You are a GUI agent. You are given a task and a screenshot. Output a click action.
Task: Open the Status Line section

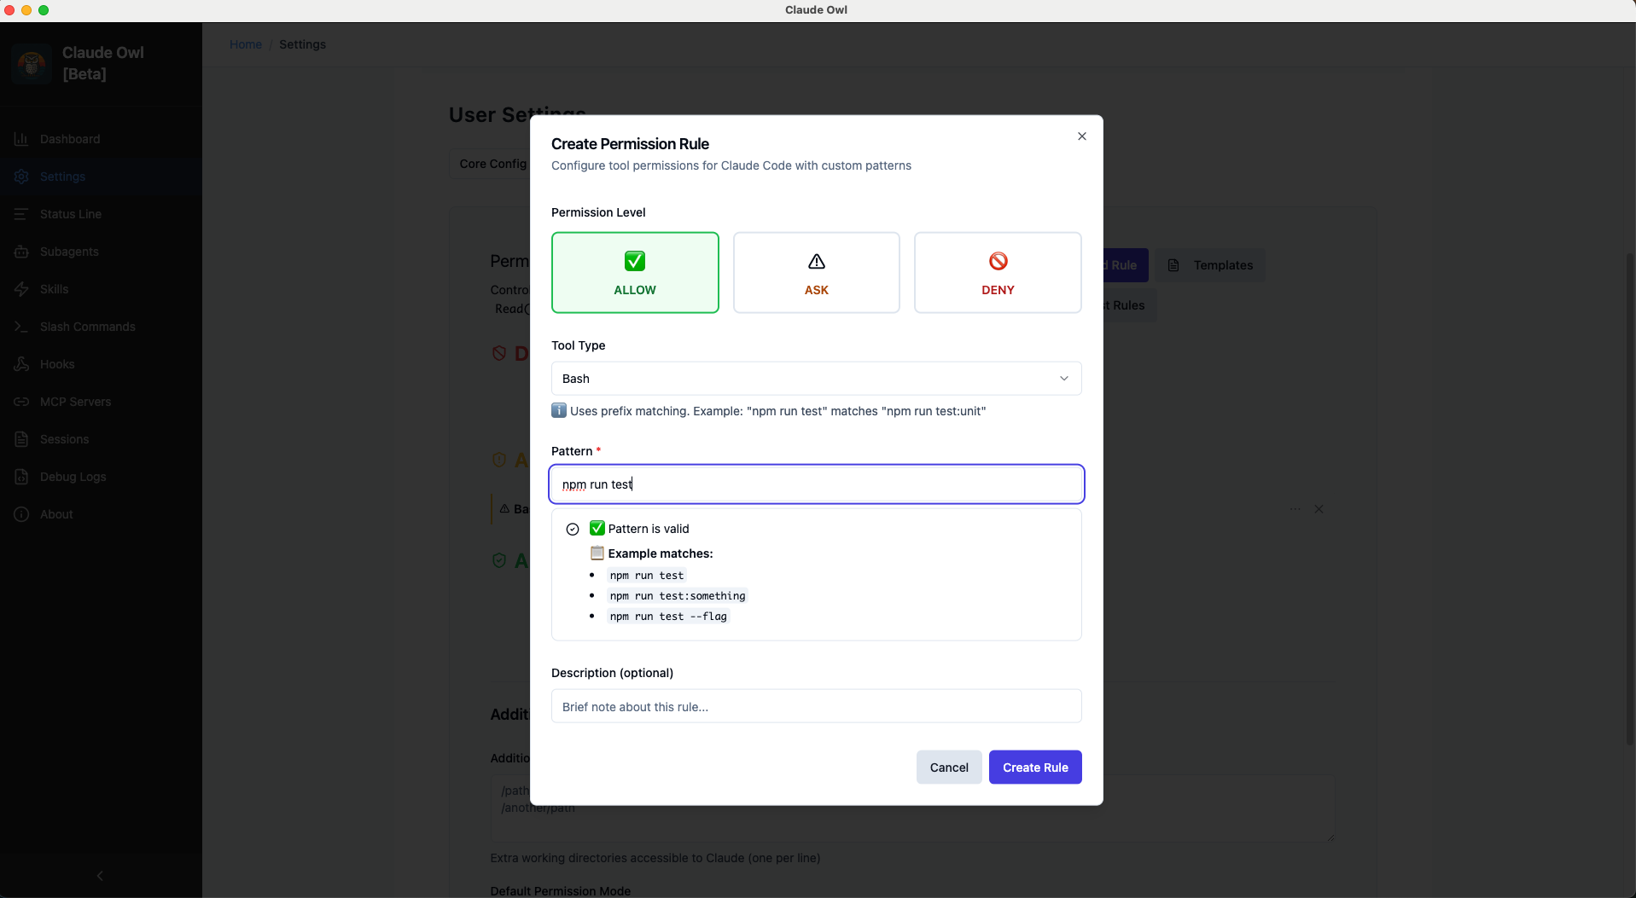(70, 214)
